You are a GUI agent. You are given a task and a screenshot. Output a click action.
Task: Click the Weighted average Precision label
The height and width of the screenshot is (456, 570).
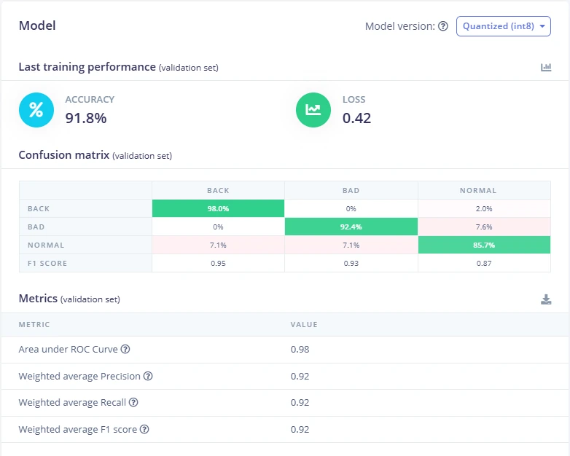point(79,376)
